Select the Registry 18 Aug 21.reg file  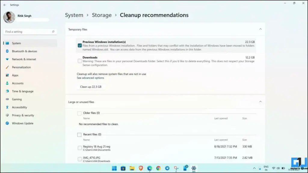pyautogui.click(x=80, y=147)
